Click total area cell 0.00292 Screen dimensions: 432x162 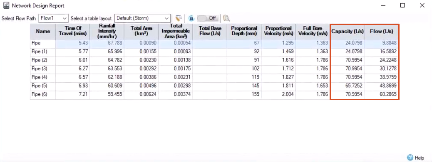click(x=141, y=69)
